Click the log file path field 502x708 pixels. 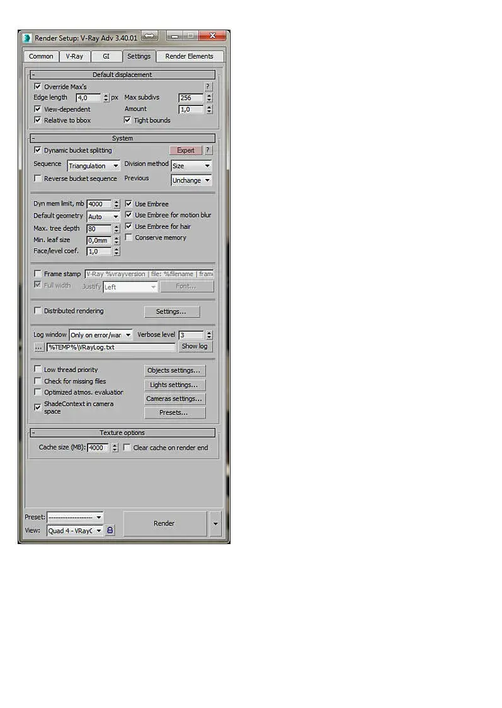point(111,347)
